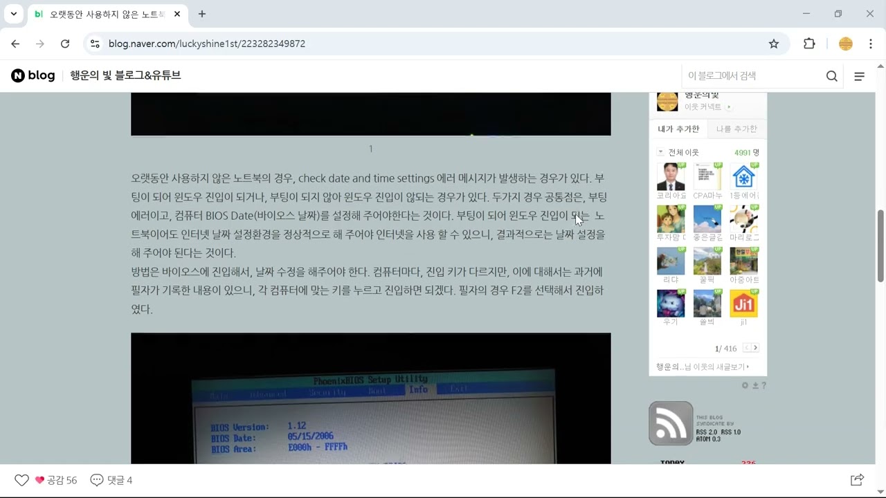Open the ATOM 0.3 feed link
886x498 pixels.
[x=708, y=439]
